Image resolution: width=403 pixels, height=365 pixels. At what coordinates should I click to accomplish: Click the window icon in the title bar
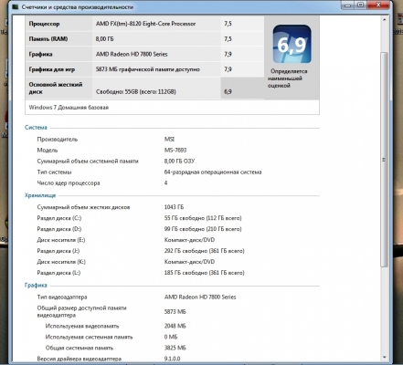pos(15,6)
